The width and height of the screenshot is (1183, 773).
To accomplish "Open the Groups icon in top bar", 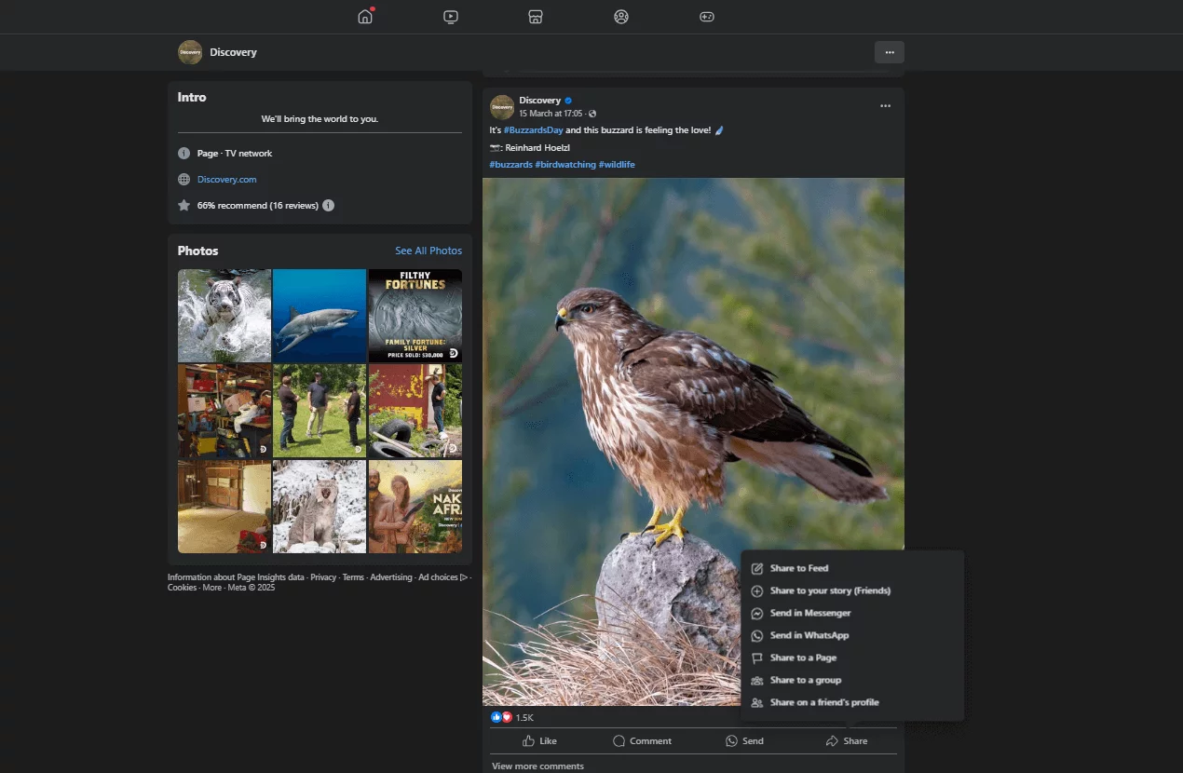I will click(x=621, y=17).
